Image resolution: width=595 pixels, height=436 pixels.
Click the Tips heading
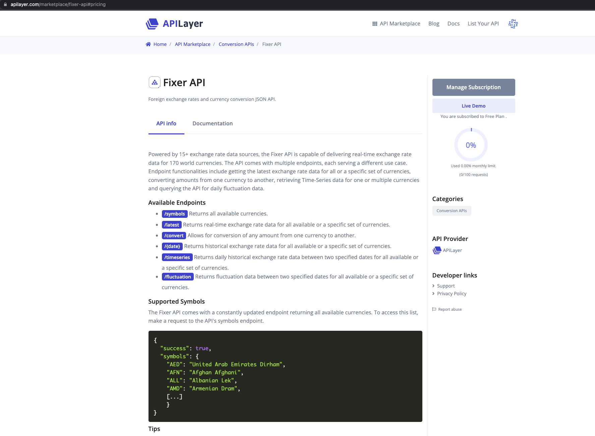tap(154, 429)
